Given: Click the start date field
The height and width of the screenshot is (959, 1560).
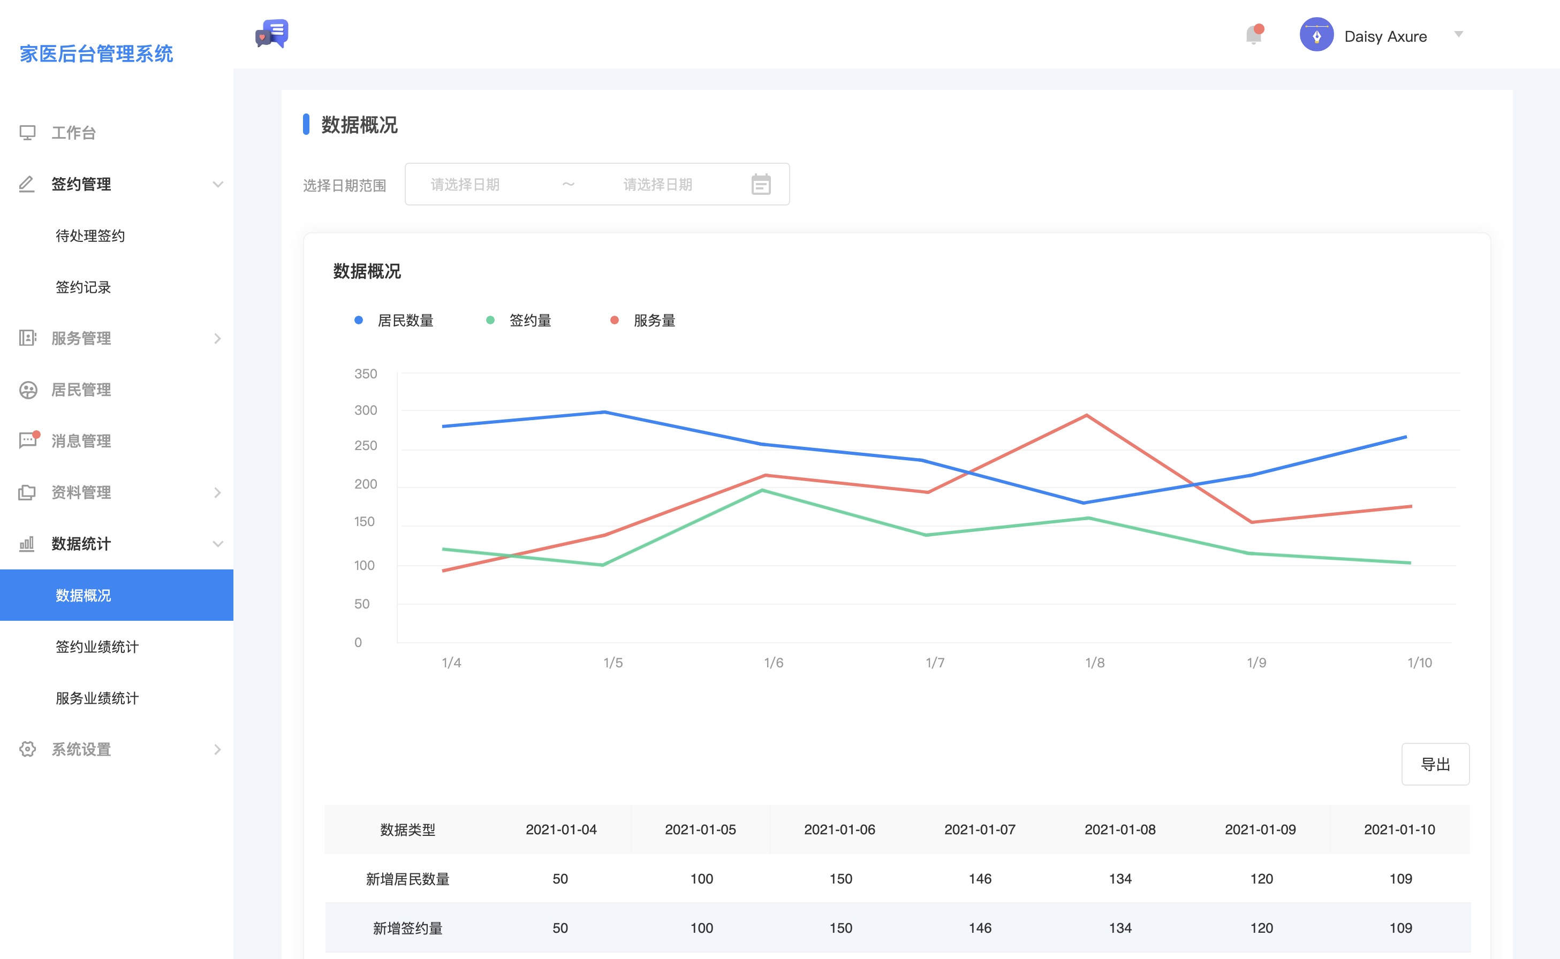Looking at the screenshot, I should 465,185.
